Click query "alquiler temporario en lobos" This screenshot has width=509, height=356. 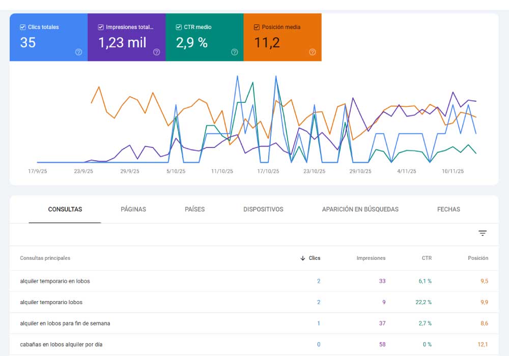click(x=55, y=281)
